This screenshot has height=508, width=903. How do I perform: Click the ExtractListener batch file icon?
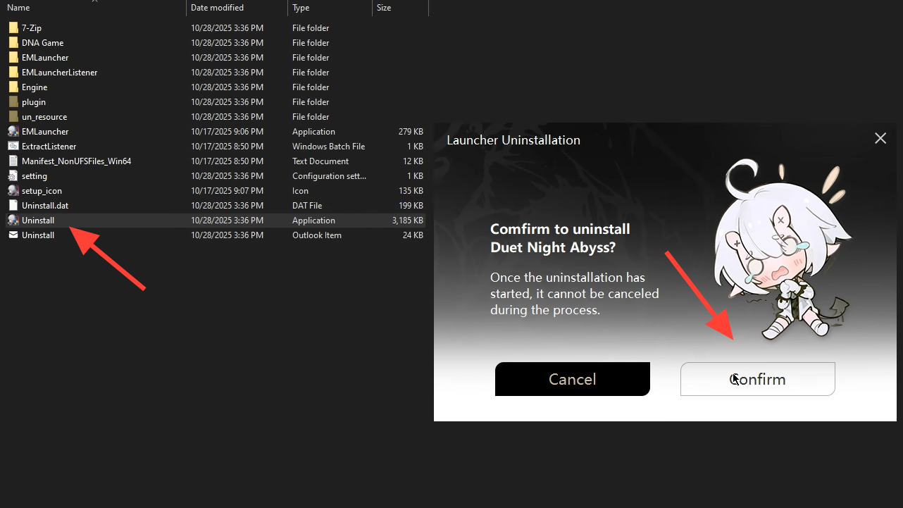pos(13,147)
